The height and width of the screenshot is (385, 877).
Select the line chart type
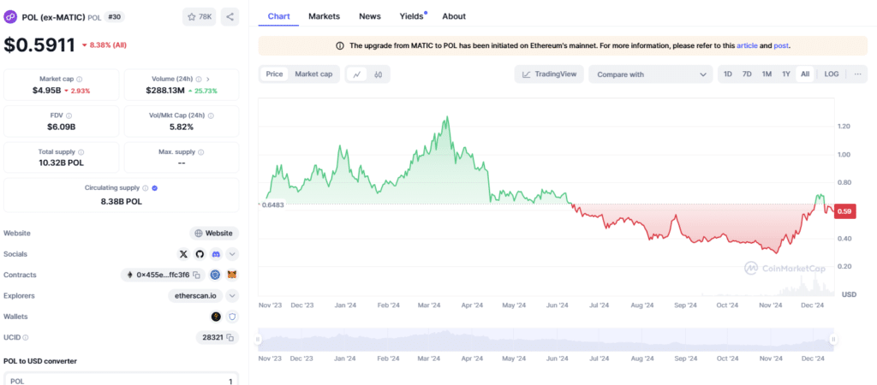pos(357,74)
